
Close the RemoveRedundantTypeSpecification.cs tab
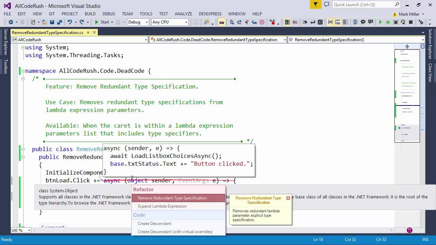[x=94, y=32]
